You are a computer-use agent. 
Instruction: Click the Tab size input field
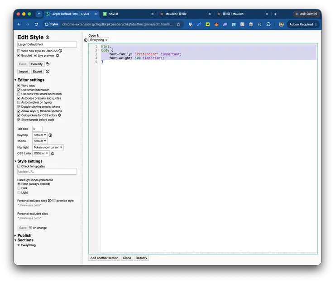click(37, 129)
